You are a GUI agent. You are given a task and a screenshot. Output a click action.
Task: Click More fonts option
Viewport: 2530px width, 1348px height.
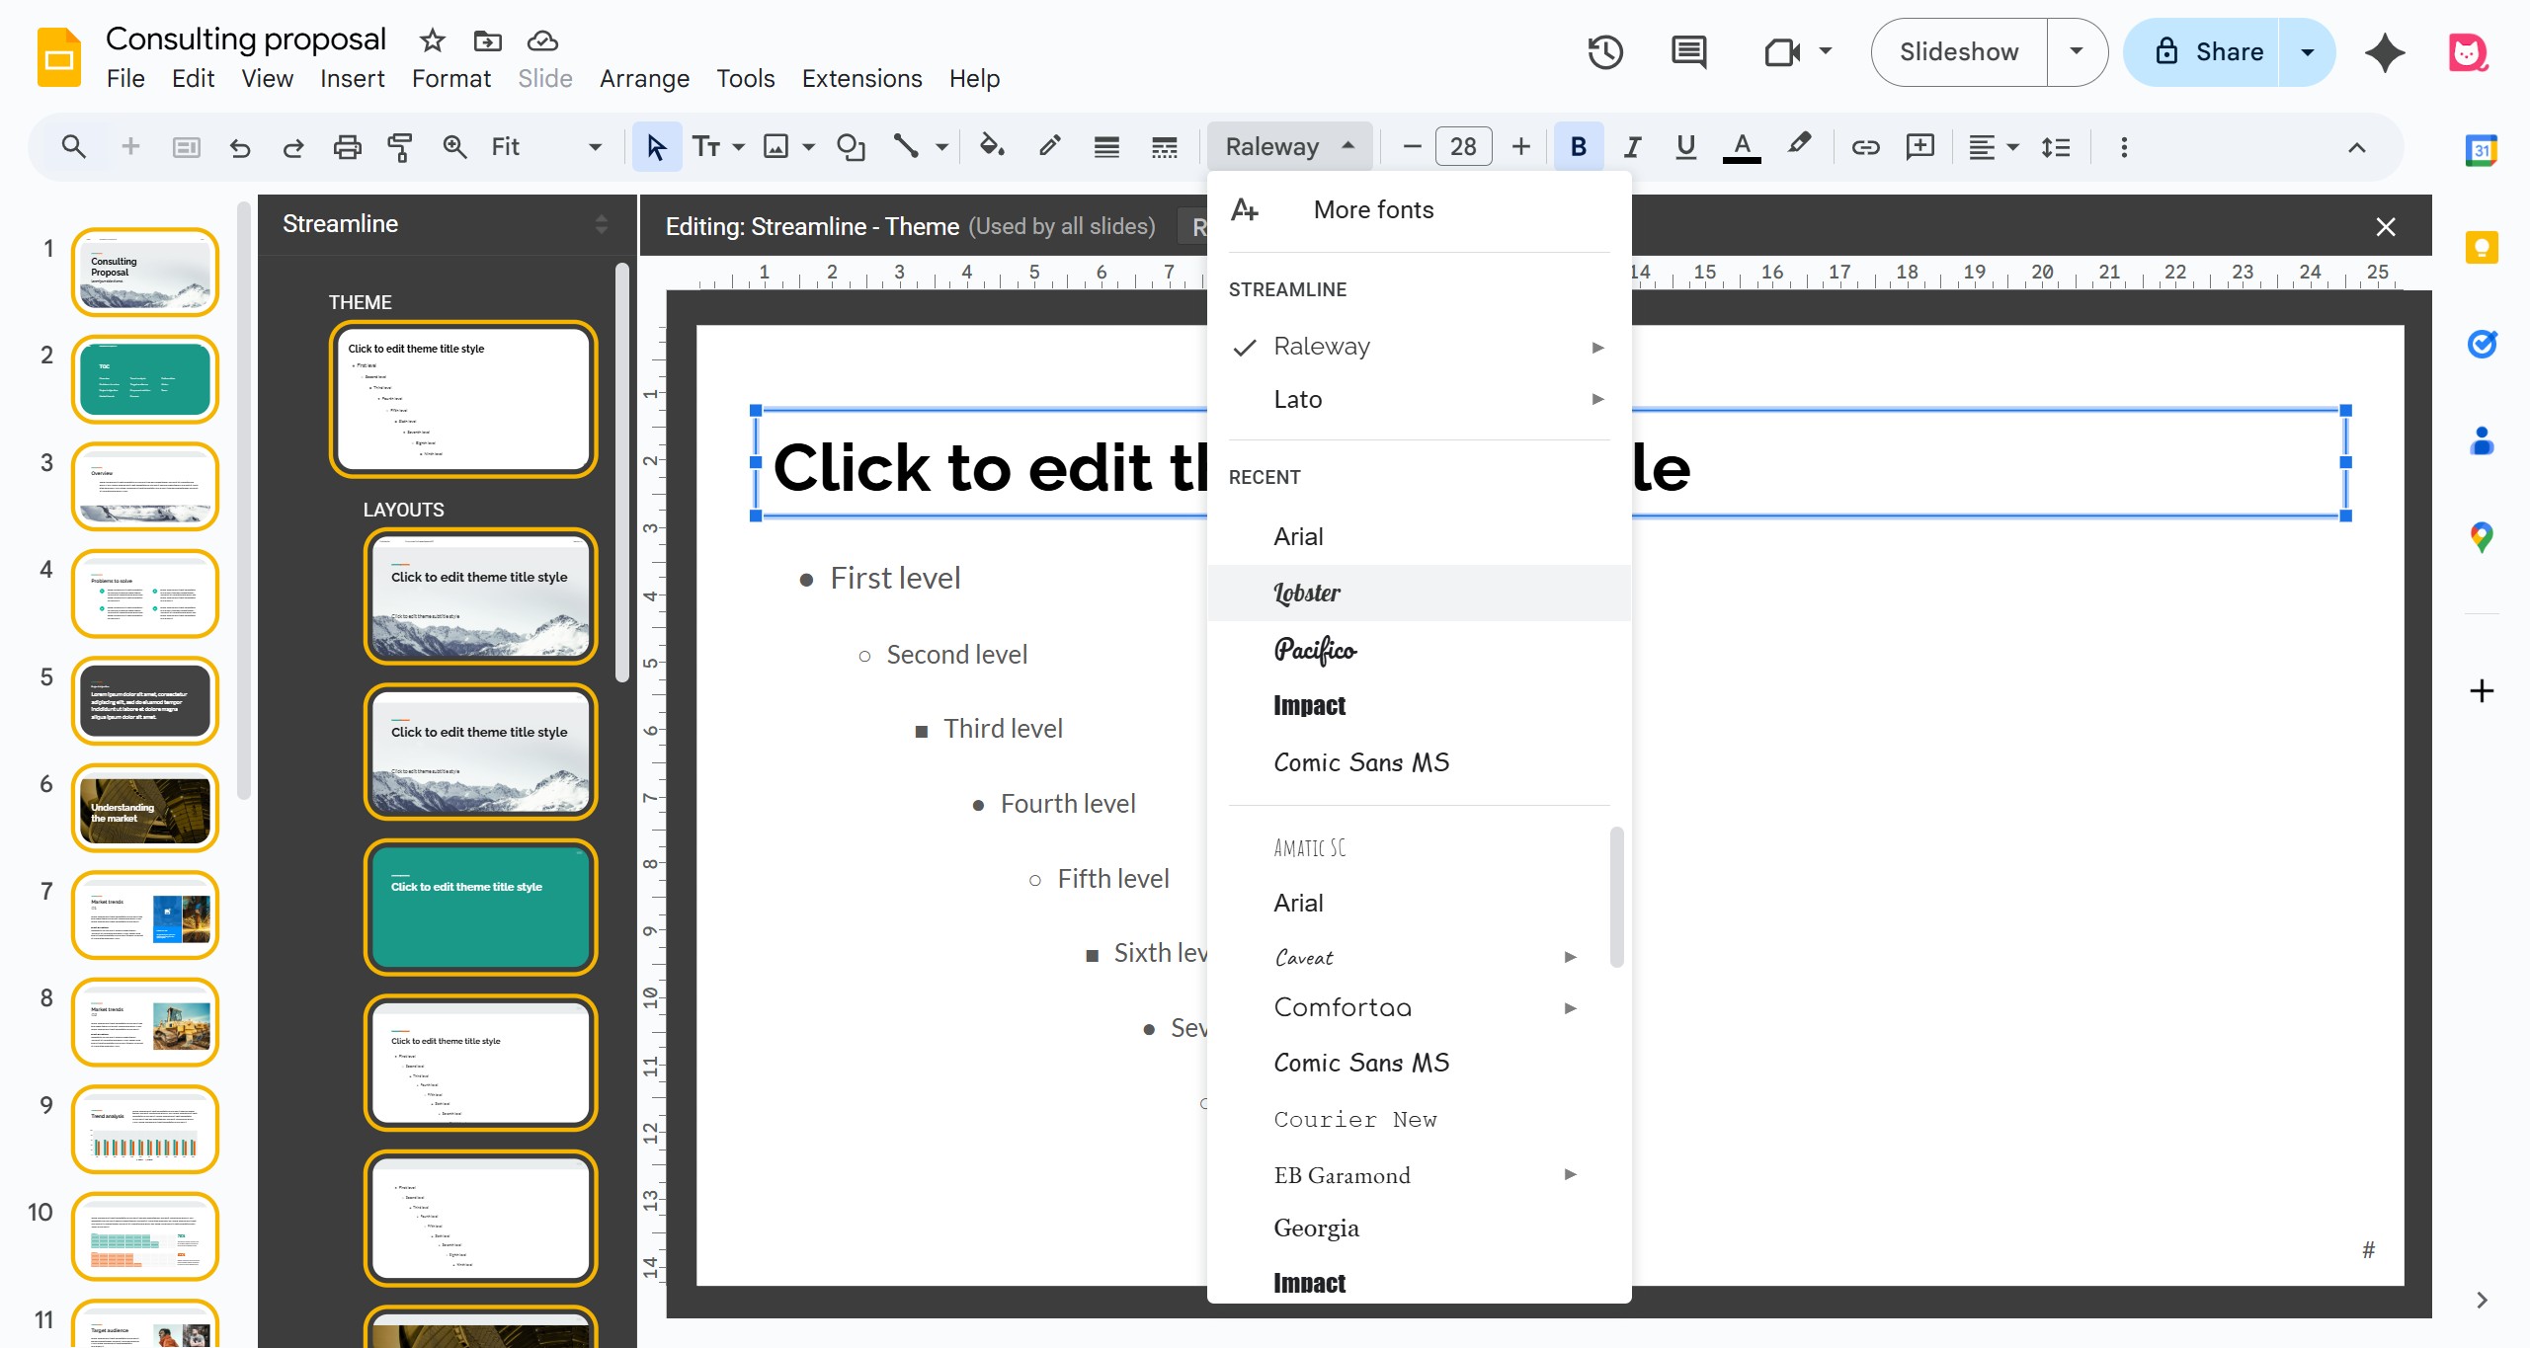(1419, 209)
